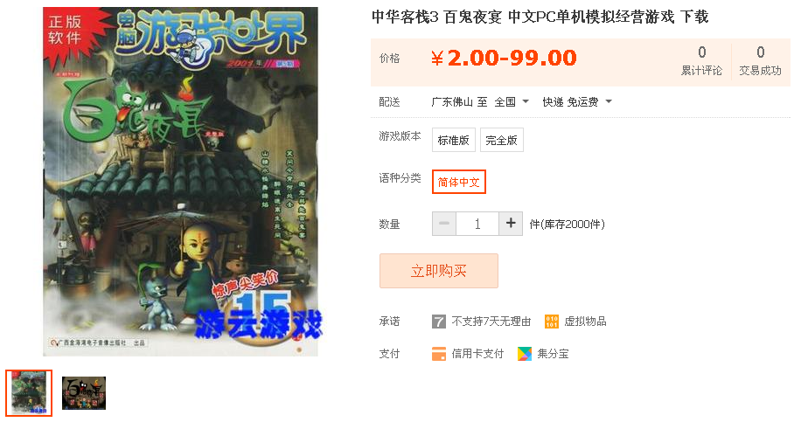The image size is (794, 422).
Task: Click the quantity input field
Action: [x=477, y=224]
